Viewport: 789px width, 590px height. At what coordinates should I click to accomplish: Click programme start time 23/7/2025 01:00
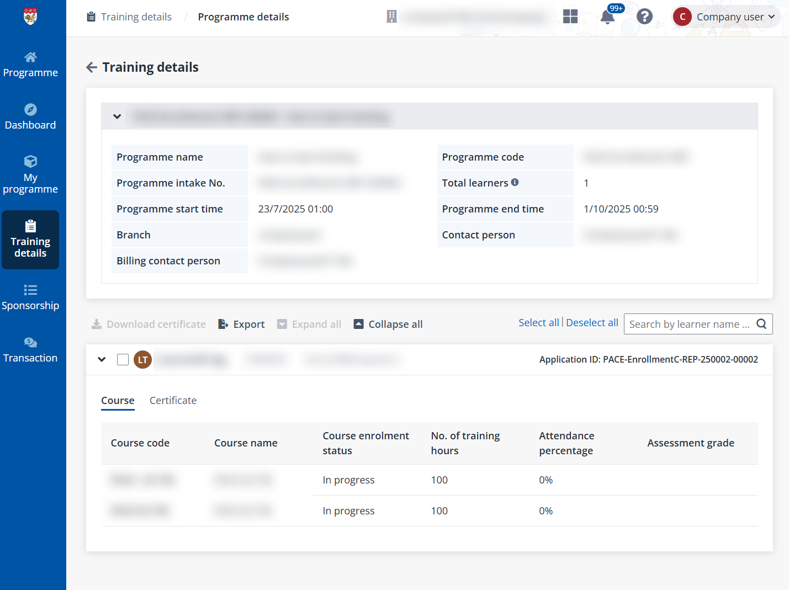pyautogui.click(x=295, y=209)
